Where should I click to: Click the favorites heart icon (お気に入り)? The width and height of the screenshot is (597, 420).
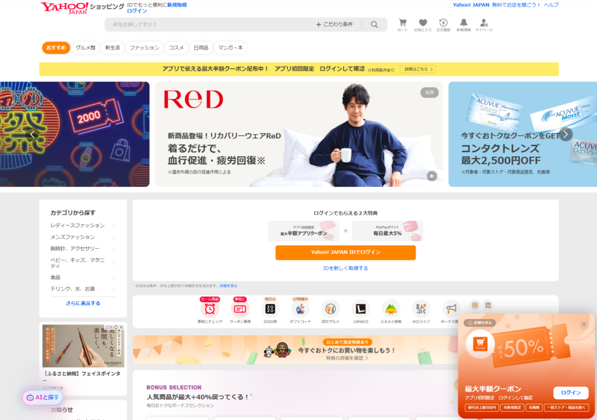[x=423, y=24]
